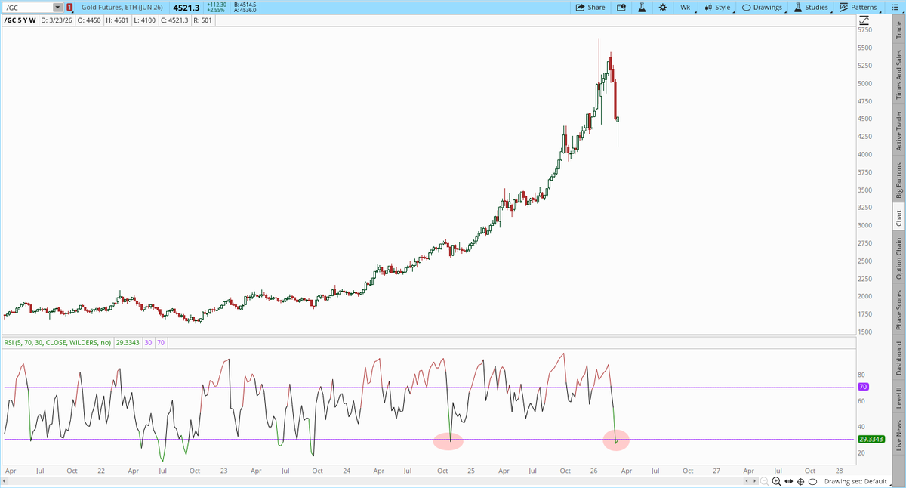Open the Wk timeframe dropdown

[x=686, y=7]
